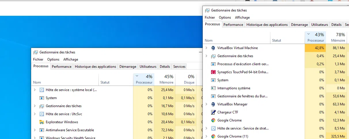Click VirtualBox Virtual Machine process icon
The width and height of the screenshot is (349, 139).
click(x=213, y=48)
